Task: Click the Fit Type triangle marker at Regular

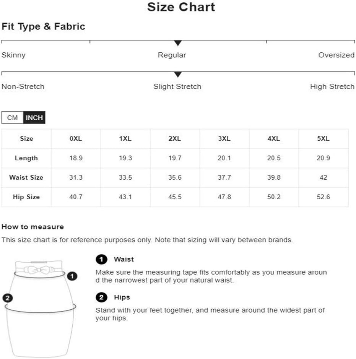Action: (x=178, y=43)
